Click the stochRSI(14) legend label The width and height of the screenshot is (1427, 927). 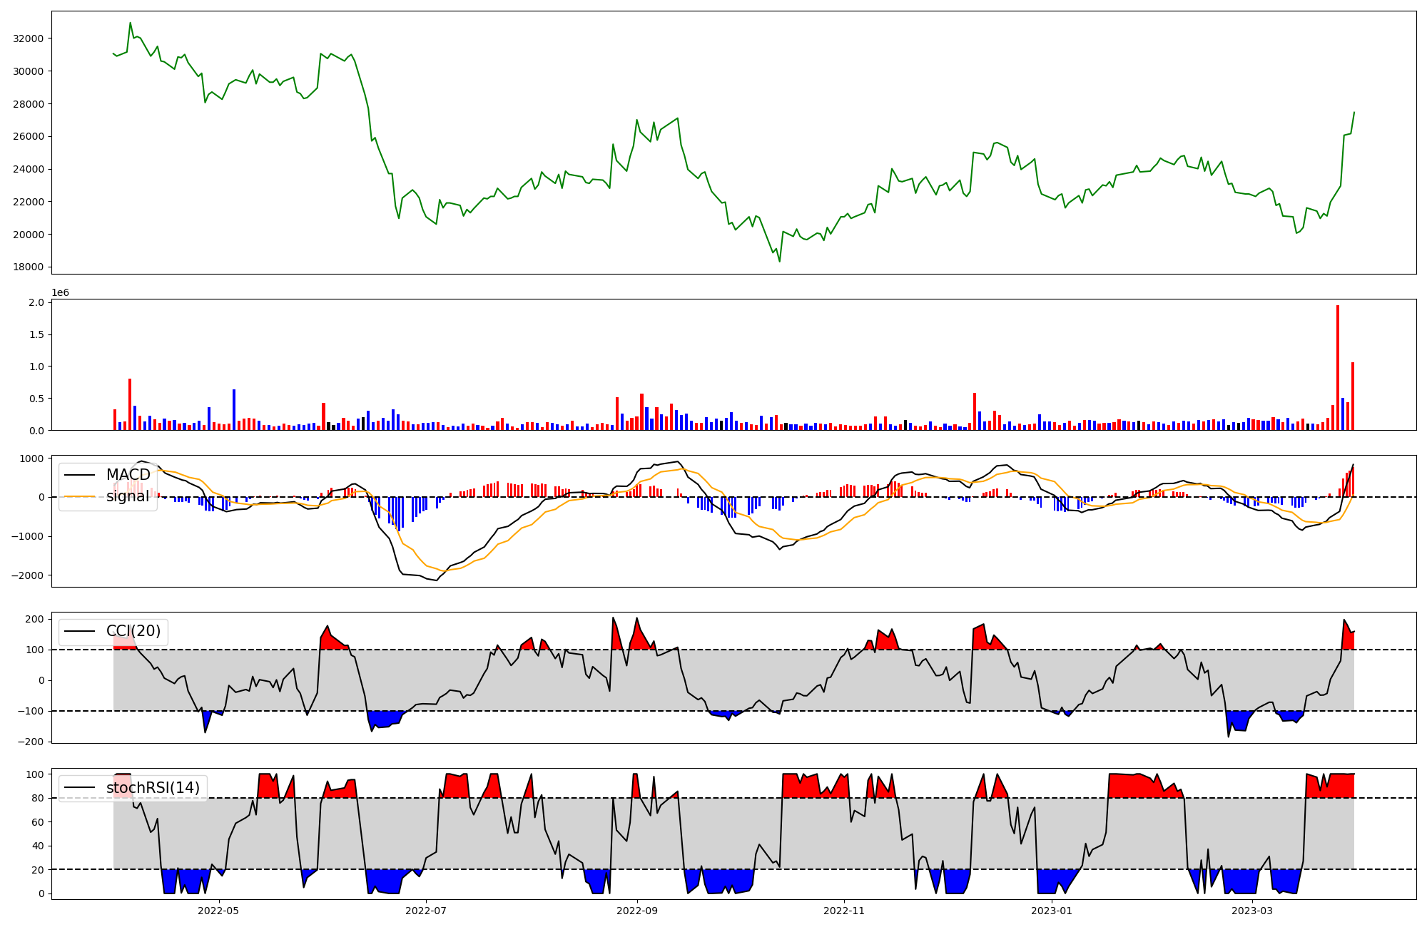153,788
